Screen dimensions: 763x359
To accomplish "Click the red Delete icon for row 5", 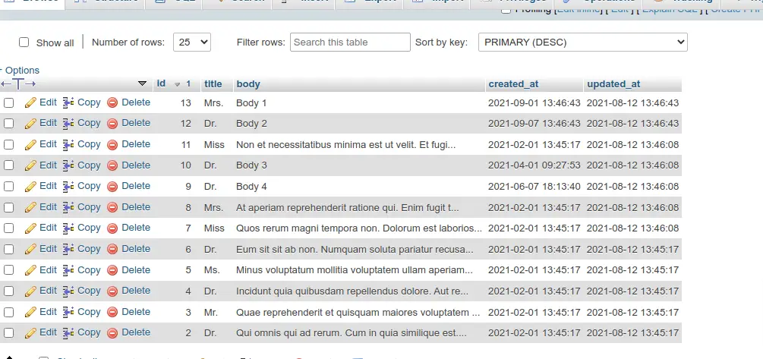I will [x=112, y=270].
